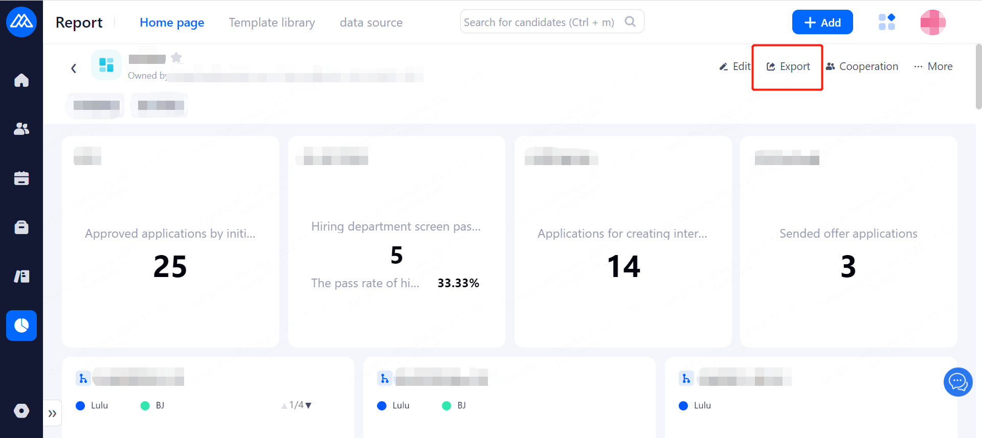This screenshot has width=982, height=438.
Task: Go to next legend page arrow
Action: tap(308, 405)
